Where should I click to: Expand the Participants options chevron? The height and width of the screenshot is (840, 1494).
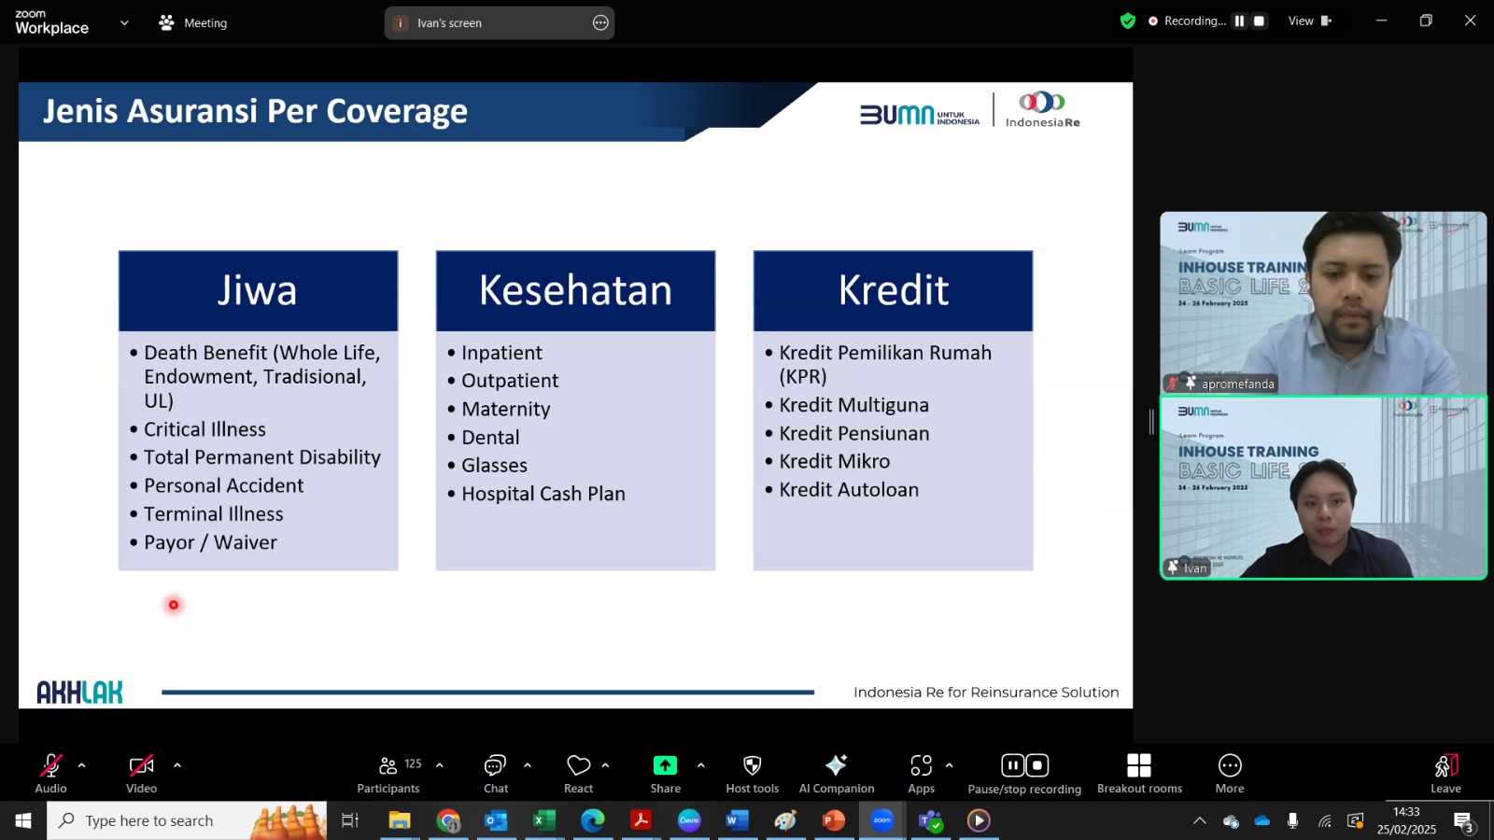click(439, 765)
